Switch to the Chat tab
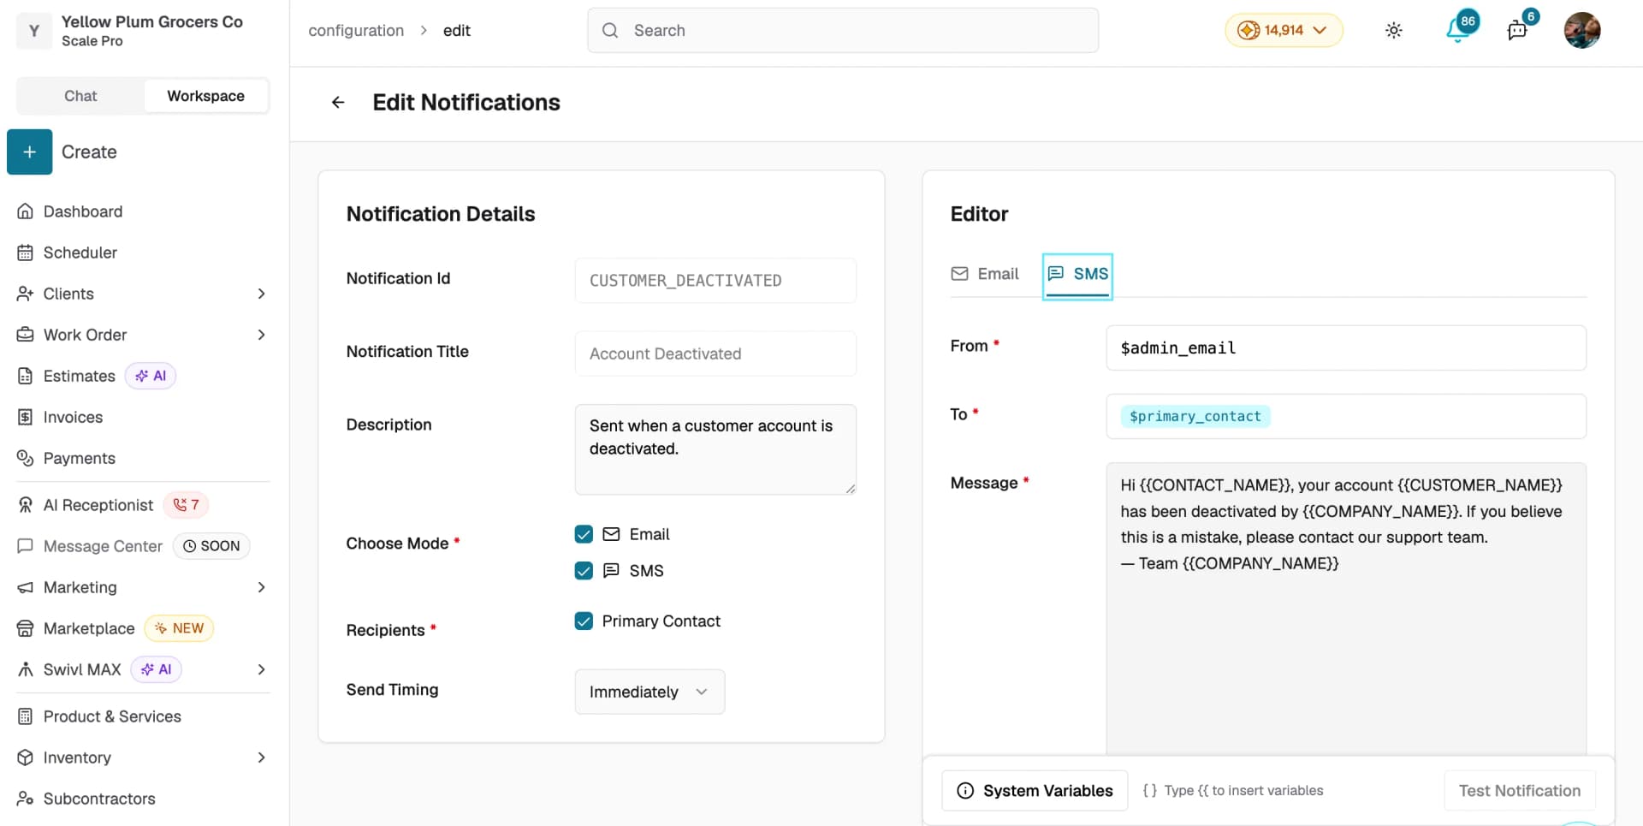This screenshot has width=1643, height=826. 80,96
